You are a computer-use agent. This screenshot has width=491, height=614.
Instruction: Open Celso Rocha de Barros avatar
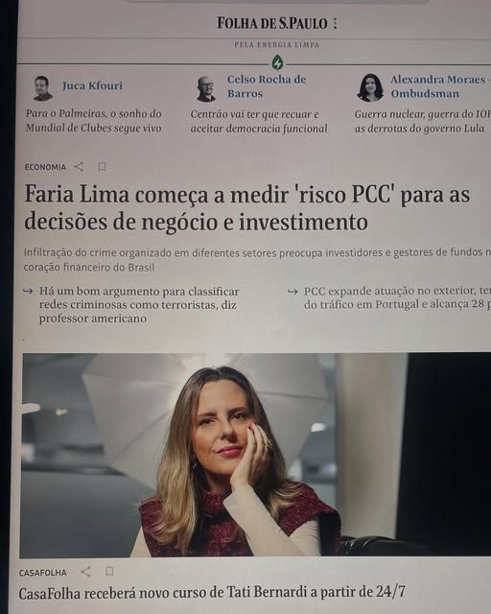pyautogui.click(x=206, y=89)
